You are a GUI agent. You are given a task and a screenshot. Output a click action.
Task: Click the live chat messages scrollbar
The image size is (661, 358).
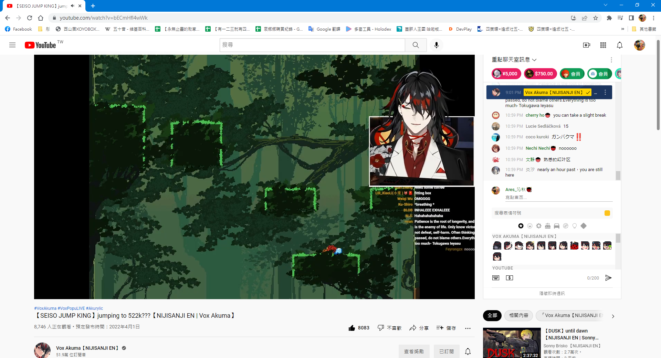pyautogui.click(x=618, y=175)
